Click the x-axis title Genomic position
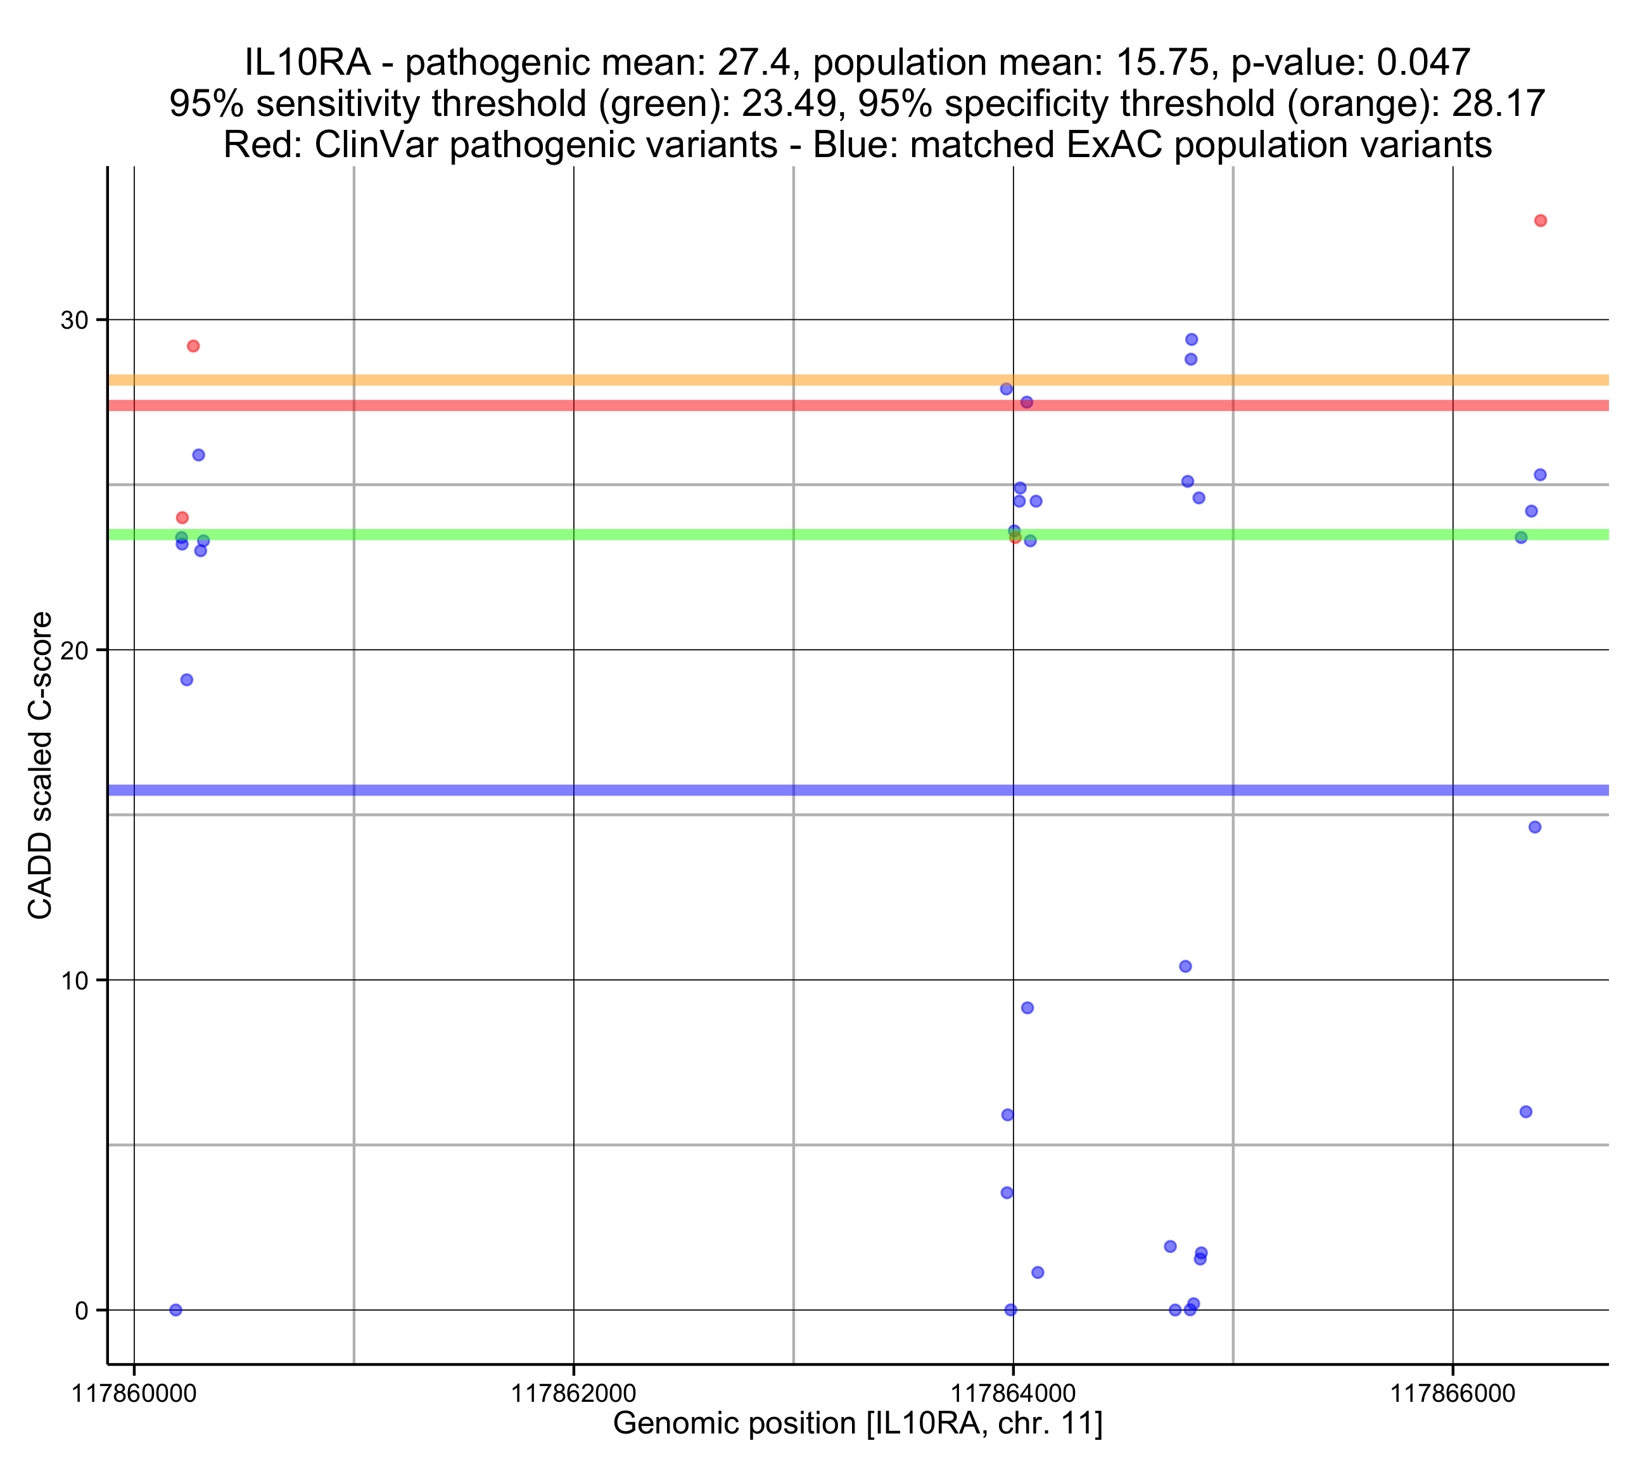This screenshot has width=1647, height=1462. coord(857,1423)
